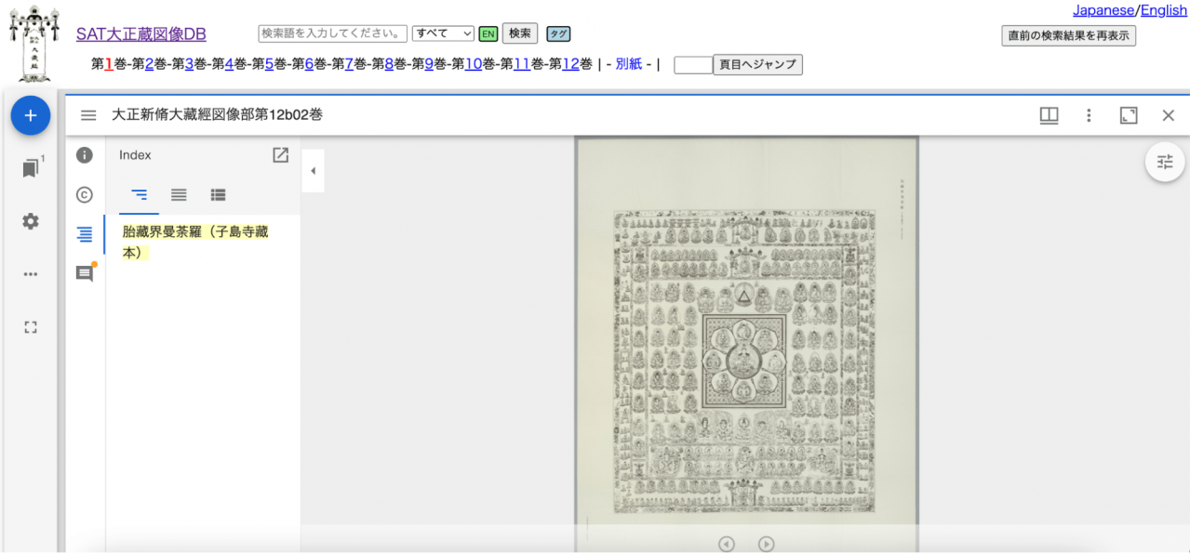Switch to the item list view tab
Image resolution: width=1190 pixels, height=553 pixels.
[179, 195]
